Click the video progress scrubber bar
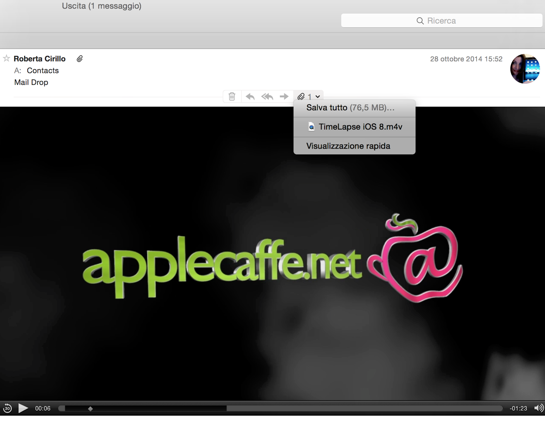The width and height of the screenshot is (545, 421). tap(280, 408)
